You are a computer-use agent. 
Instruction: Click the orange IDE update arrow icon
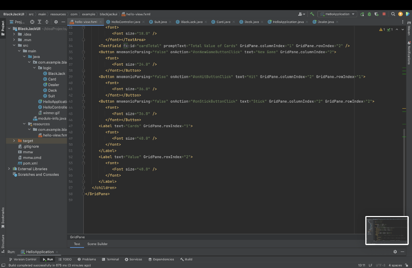coord(400,14)
